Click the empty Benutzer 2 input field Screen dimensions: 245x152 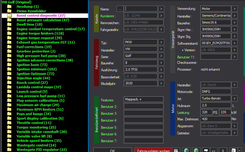pyautogui.click(x=144, y=106)
